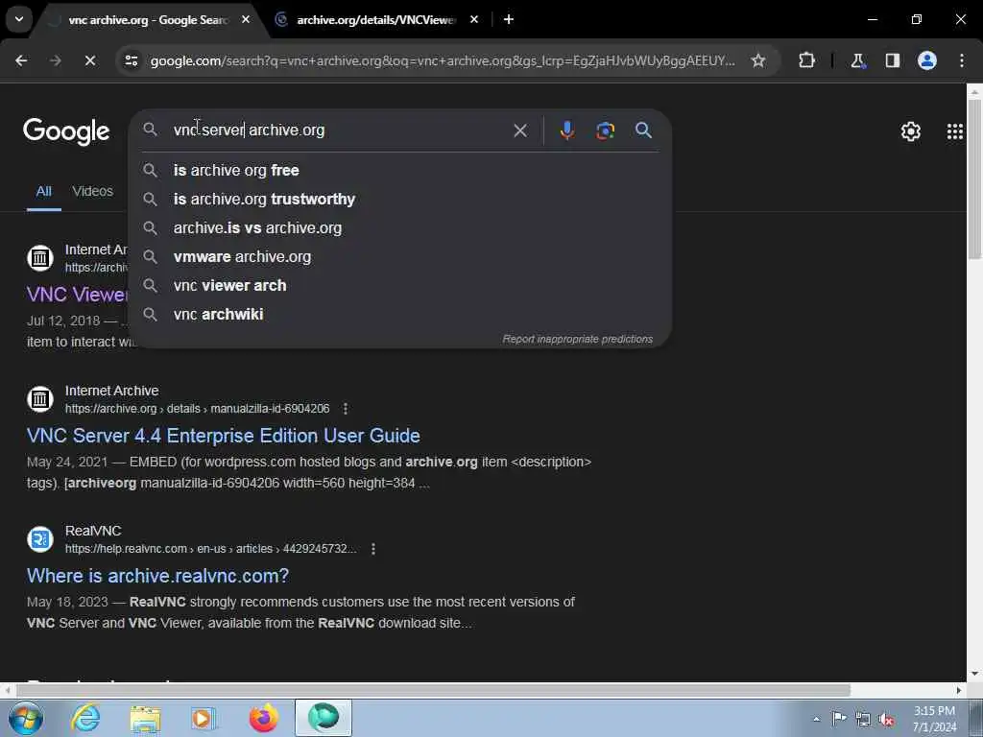Viewport: 983px width, 737px height.
Task: Select suggestion 'is archive.org trustworthy'
Action: [x=400, y=199]
